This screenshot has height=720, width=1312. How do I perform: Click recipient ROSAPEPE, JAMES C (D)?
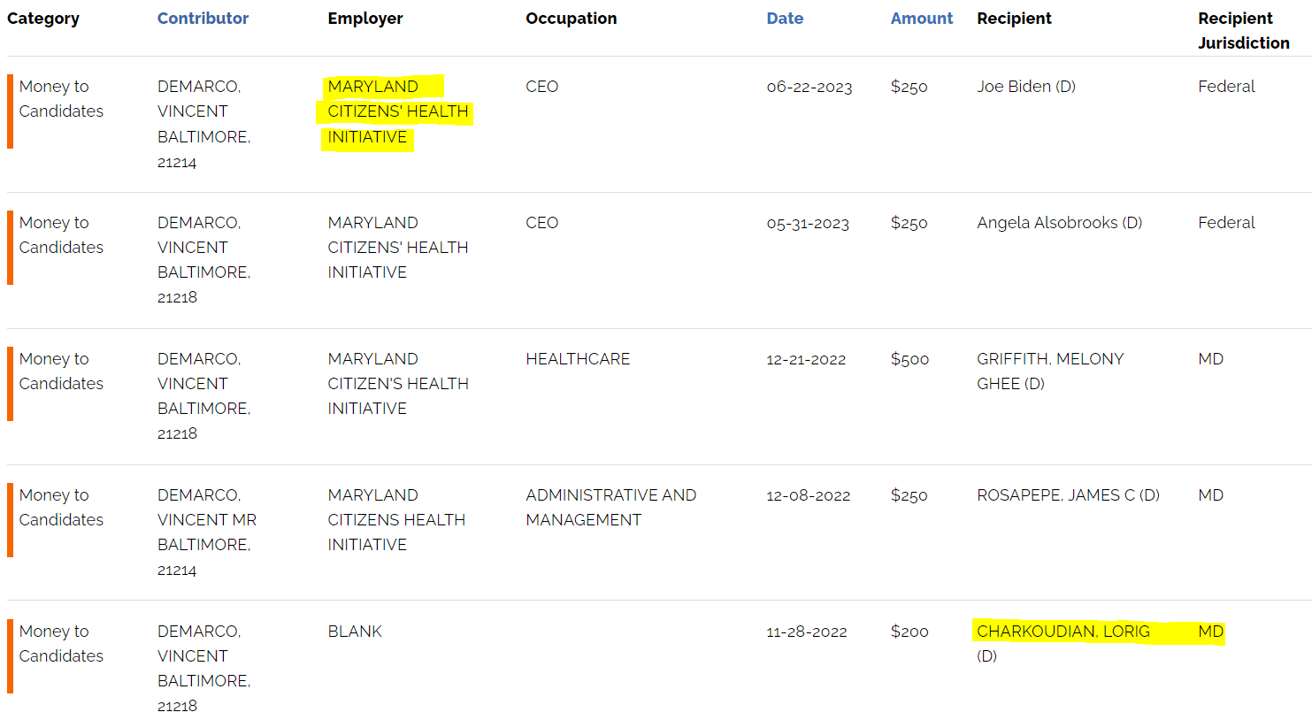tap(1068, 495)
